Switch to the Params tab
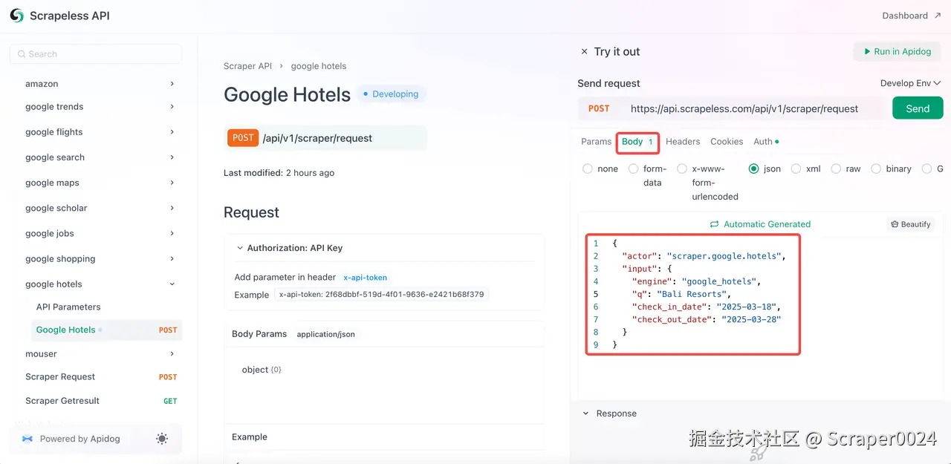The image size is (951, 464). click(x=596, y=141)
